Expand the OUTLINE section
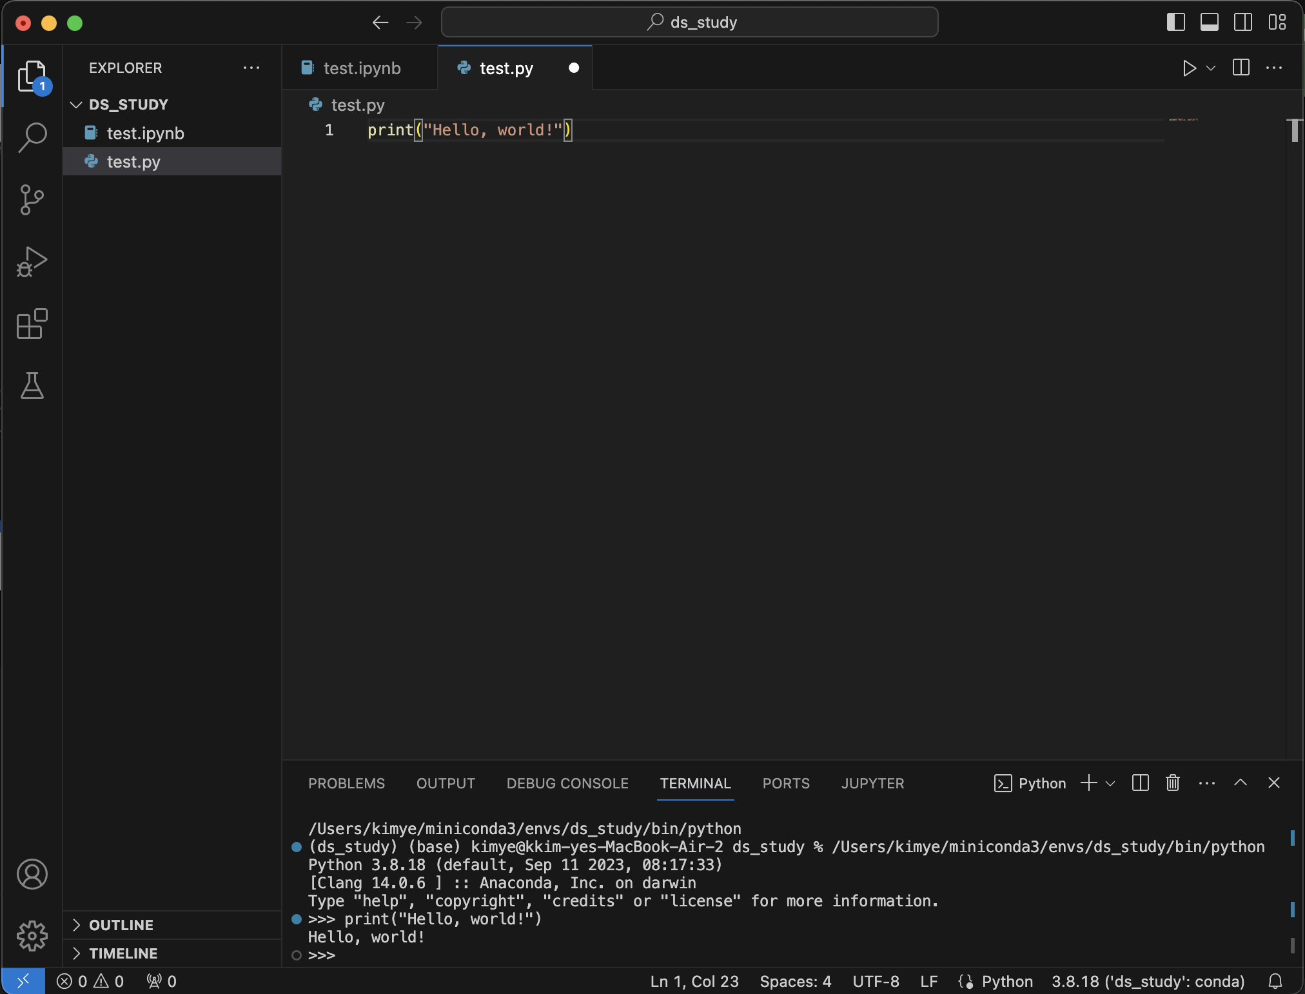The image size is (1305, 994). tap(121, 925)
